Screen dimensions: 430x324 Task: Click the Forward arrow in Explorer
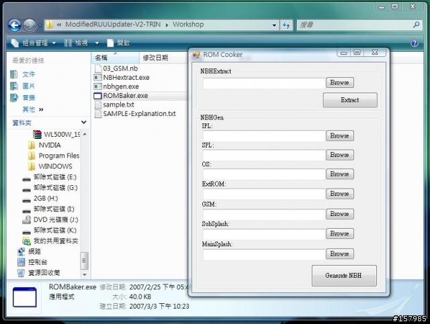(30, 25)
